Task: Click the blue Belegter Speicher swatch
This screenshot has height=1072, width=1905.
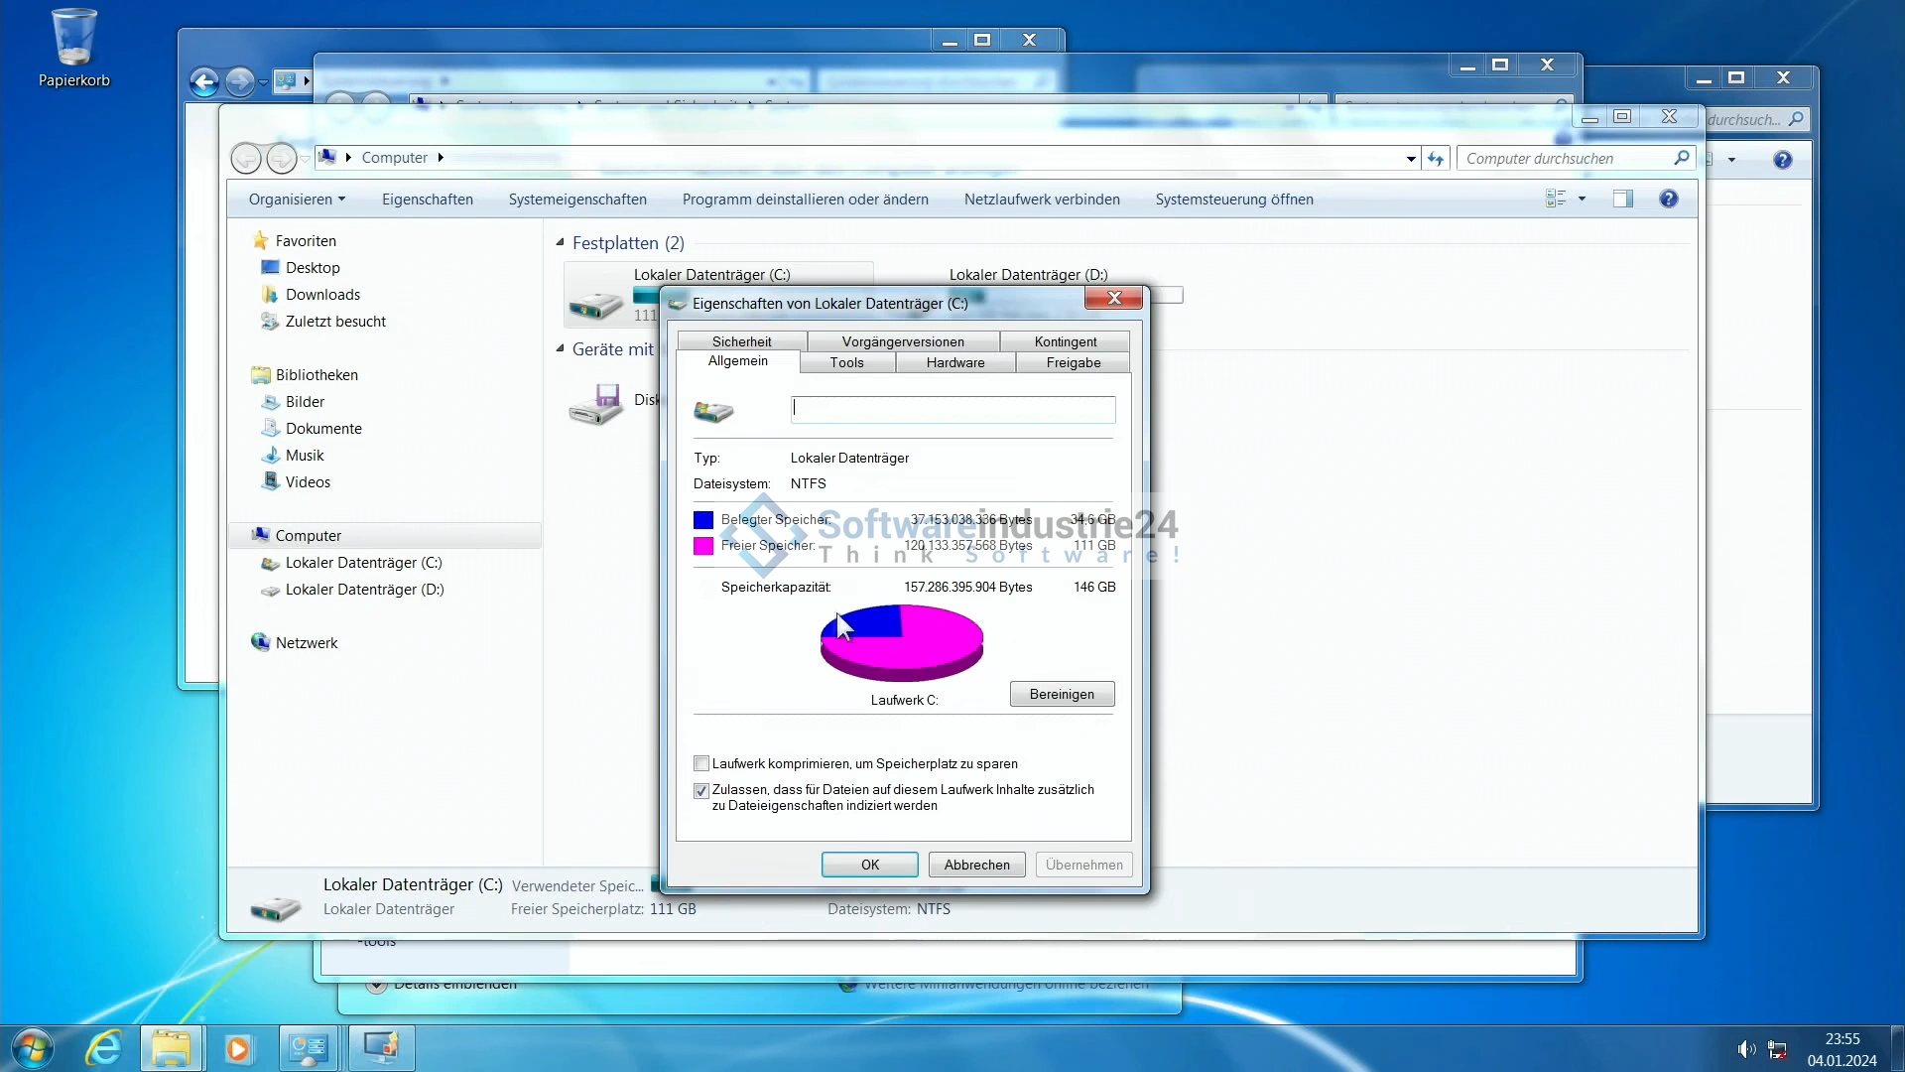Action: (x=703, y=520)
